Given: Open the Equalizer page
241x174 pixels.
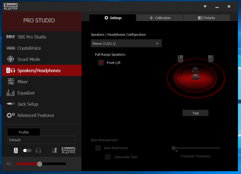Looking at the screenshot, I should tap(42, 93).
